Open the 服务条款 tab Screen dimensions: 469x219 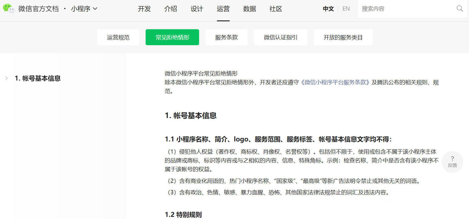(227, 37)
